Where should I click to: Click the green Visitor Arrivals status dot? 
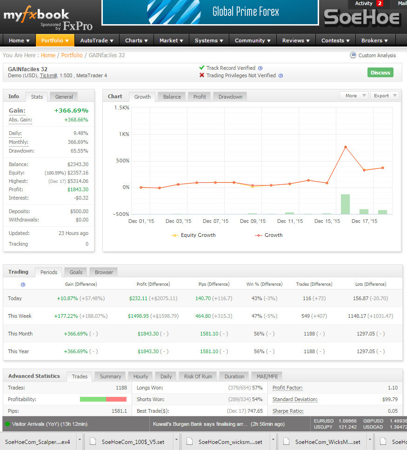[7, 424]
